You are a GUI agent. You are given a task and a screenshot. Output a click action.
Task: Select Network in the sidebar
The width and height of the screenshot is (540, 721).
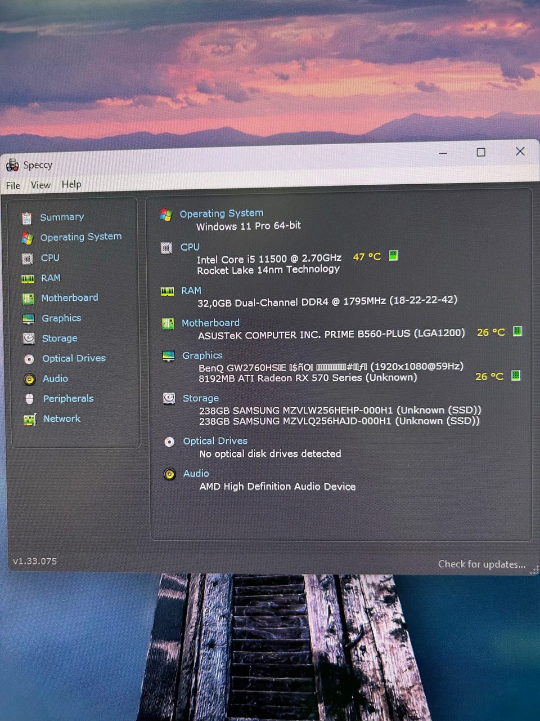[62, 419]
